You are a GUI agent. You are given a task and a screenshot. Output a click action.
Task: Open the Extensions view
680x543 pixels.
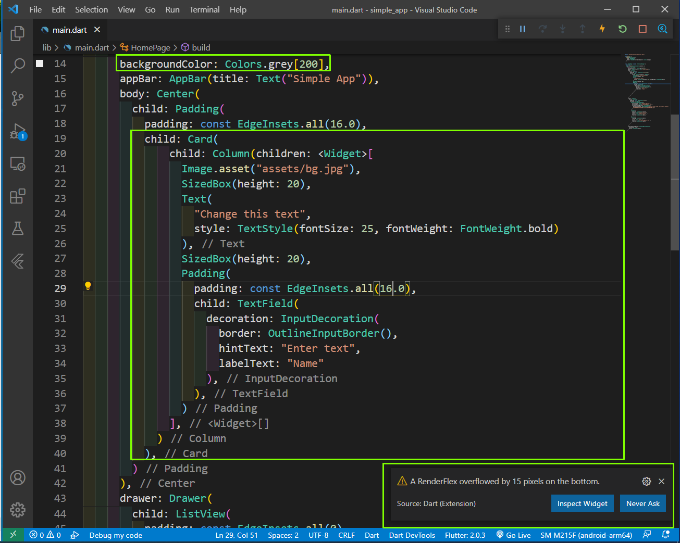pyautogui.click(x=18, y=196)
